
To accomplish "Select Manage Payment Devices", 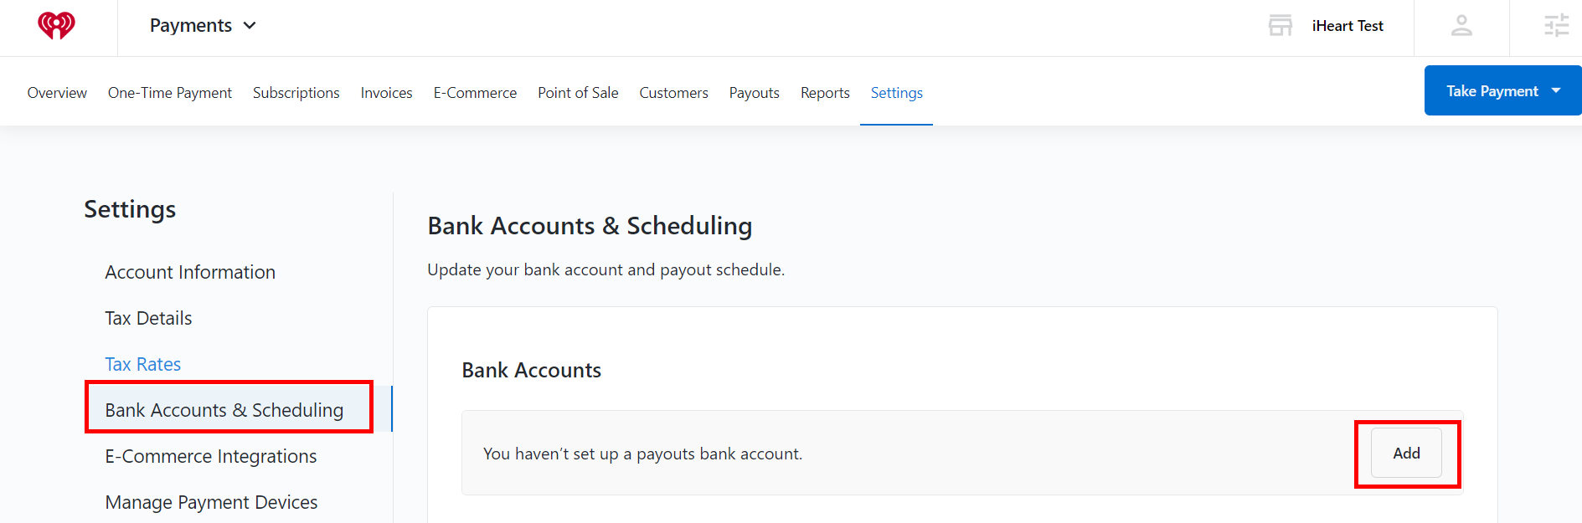I will (x=211, y=502).
